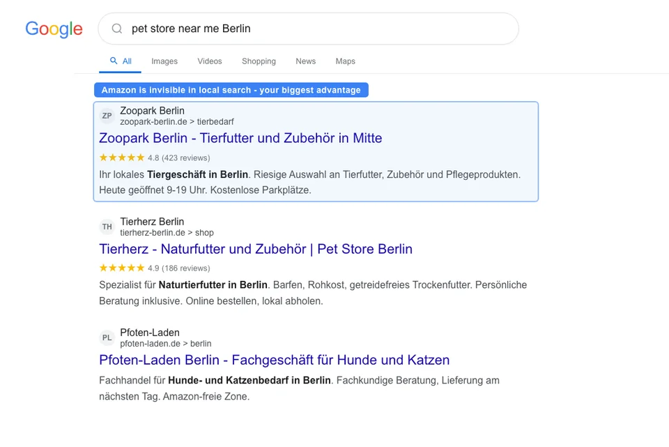Click the magnifying glass search icon

[116, 29]
